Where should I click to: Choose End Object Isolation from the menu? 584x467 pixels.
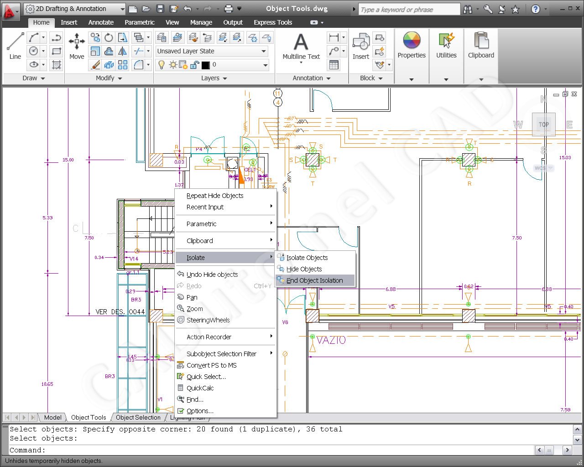pyautogui.click(x=314, y=280)
